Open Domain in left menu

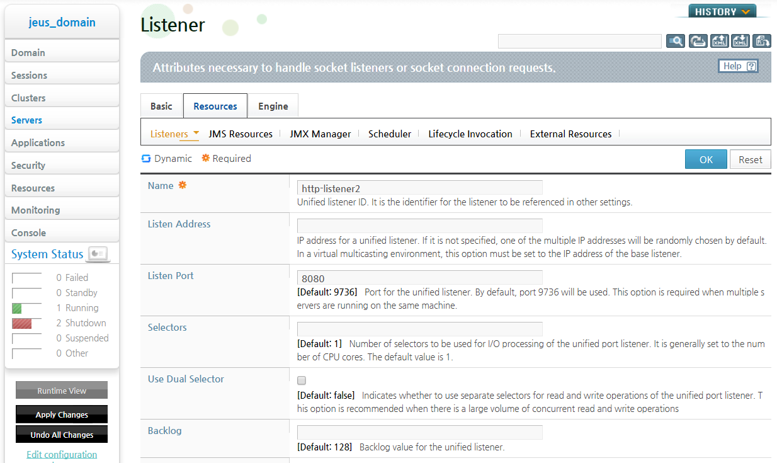(x=62, y=52)
